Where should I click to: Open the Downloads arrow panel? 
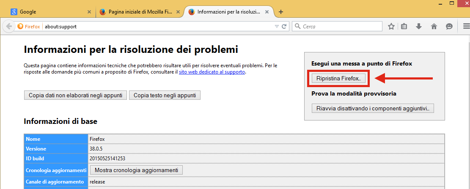click(x=419, y=26)
